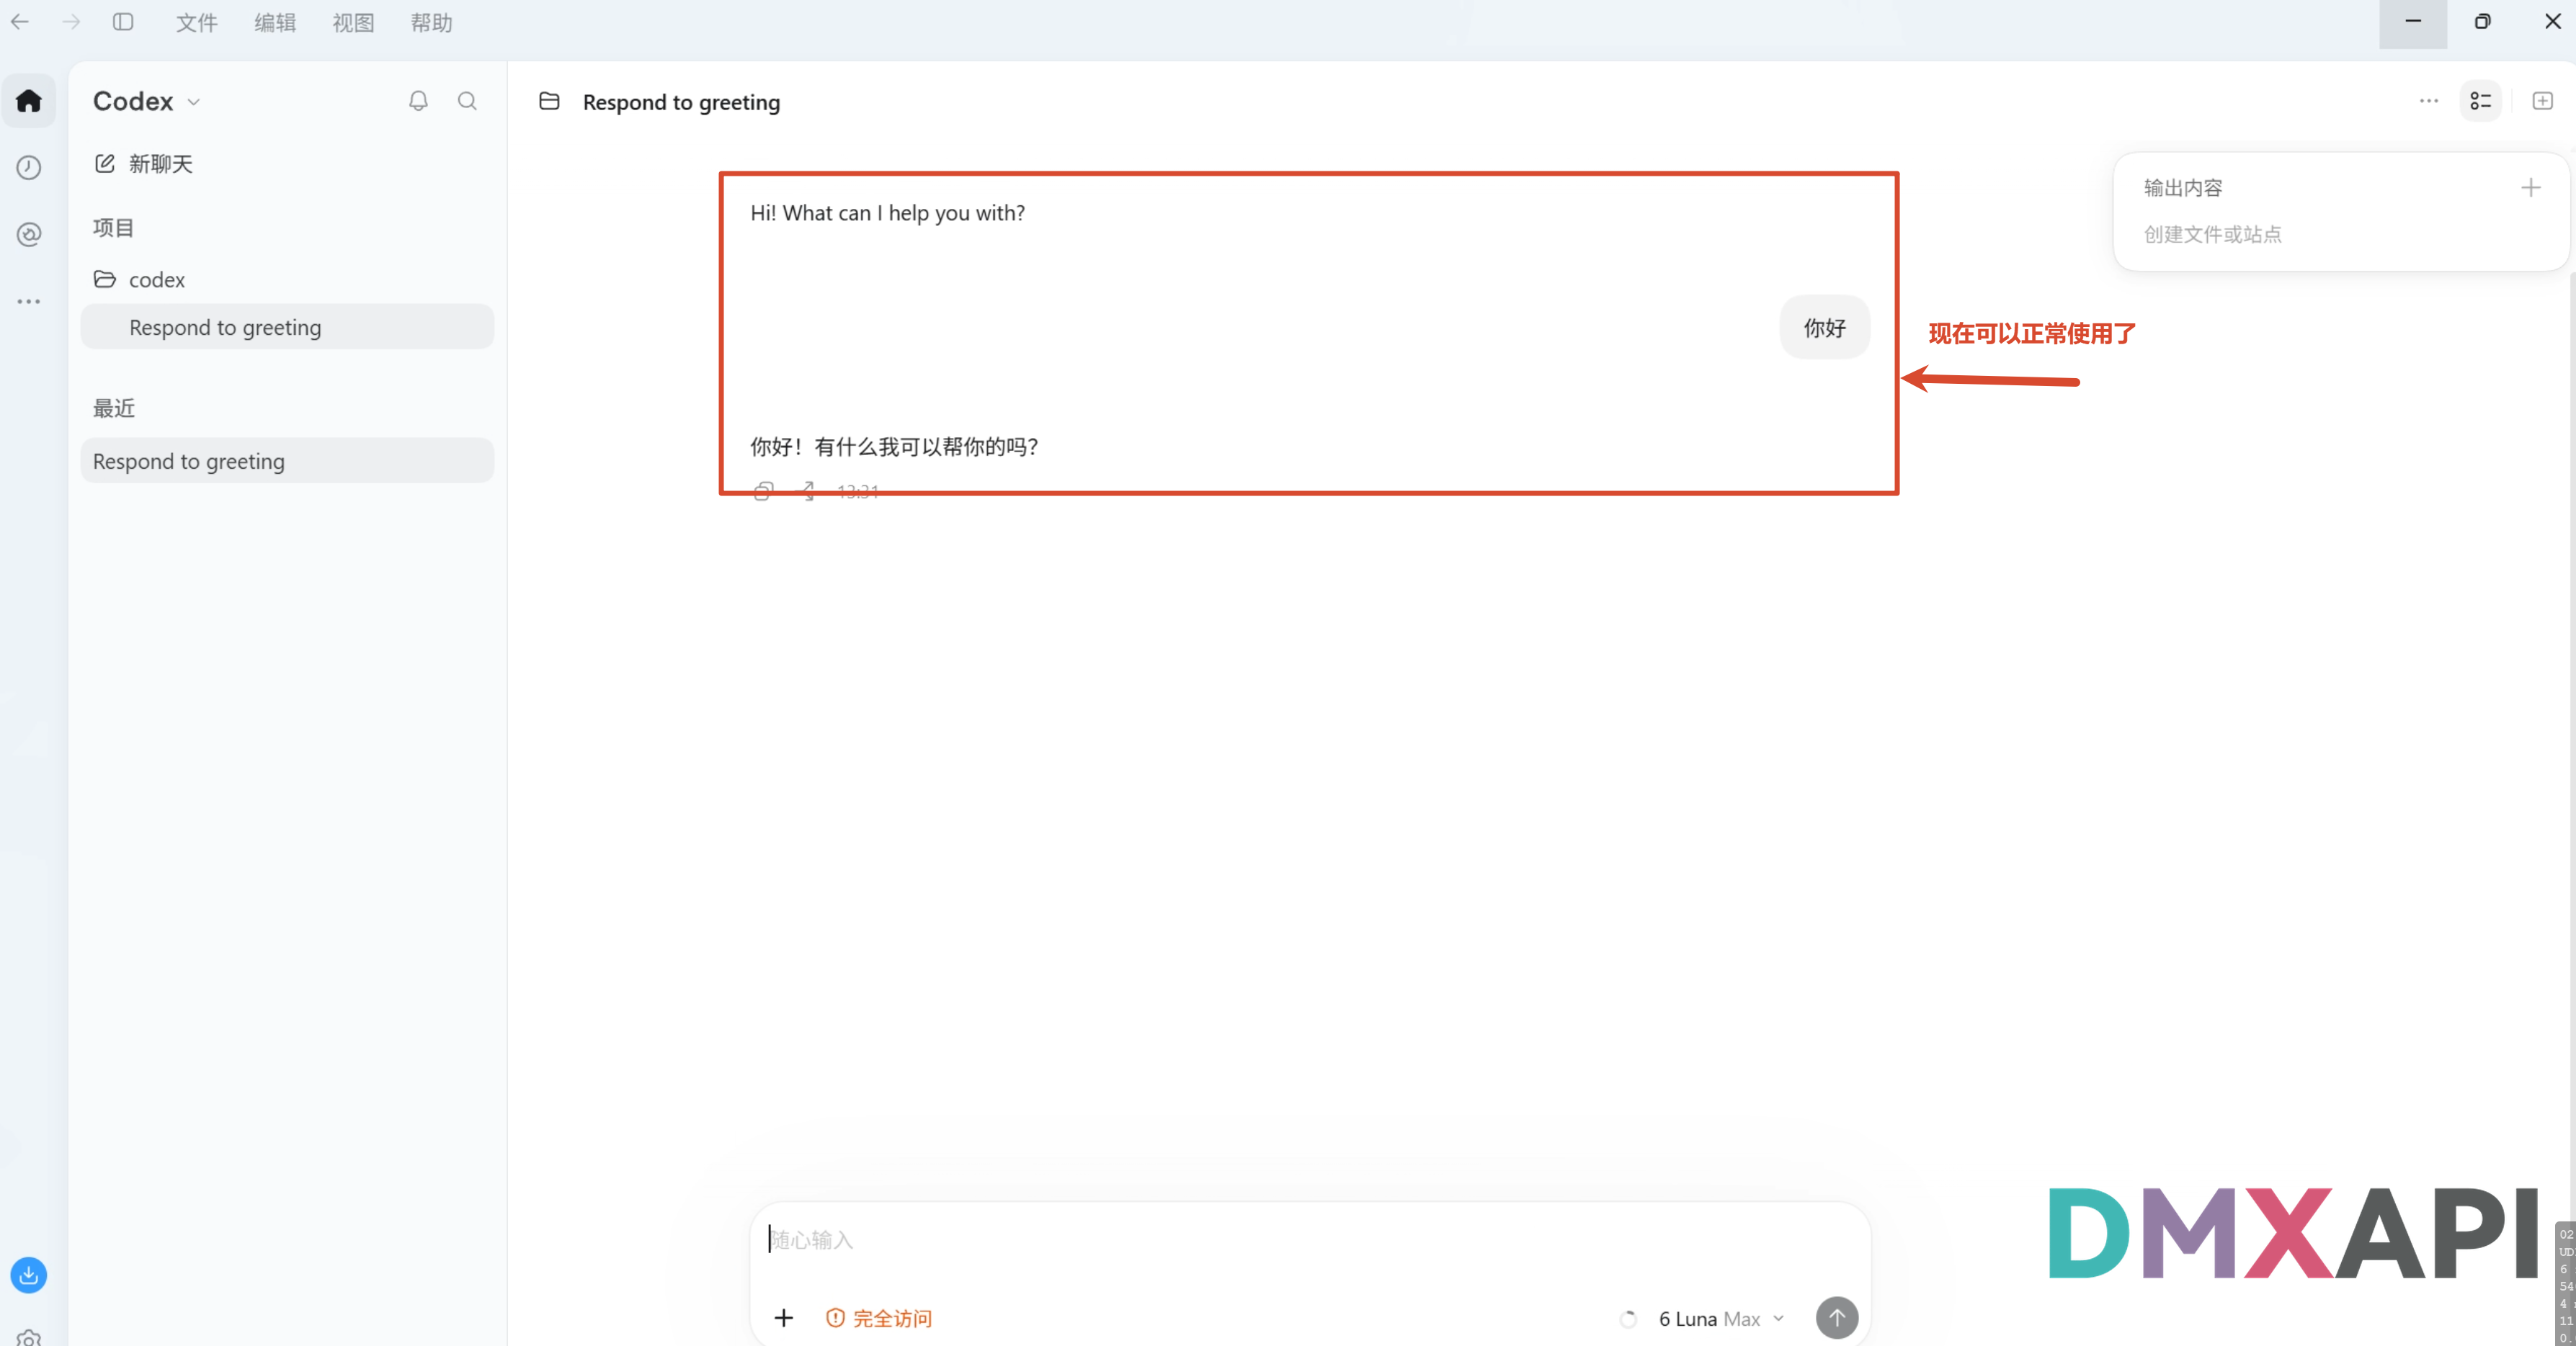
Task: Click the blue download icon
Action: tap(29, 1274)
